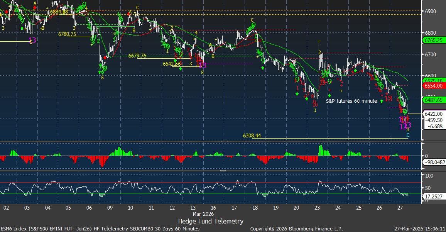Image resolution: width=446 pixels, height=232 pixels.
Task: Click the 6642.56 level label
Action: coord(172,64)
